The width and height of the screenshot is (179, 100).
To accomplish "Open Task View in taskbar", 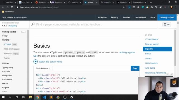I will (23, 97).
